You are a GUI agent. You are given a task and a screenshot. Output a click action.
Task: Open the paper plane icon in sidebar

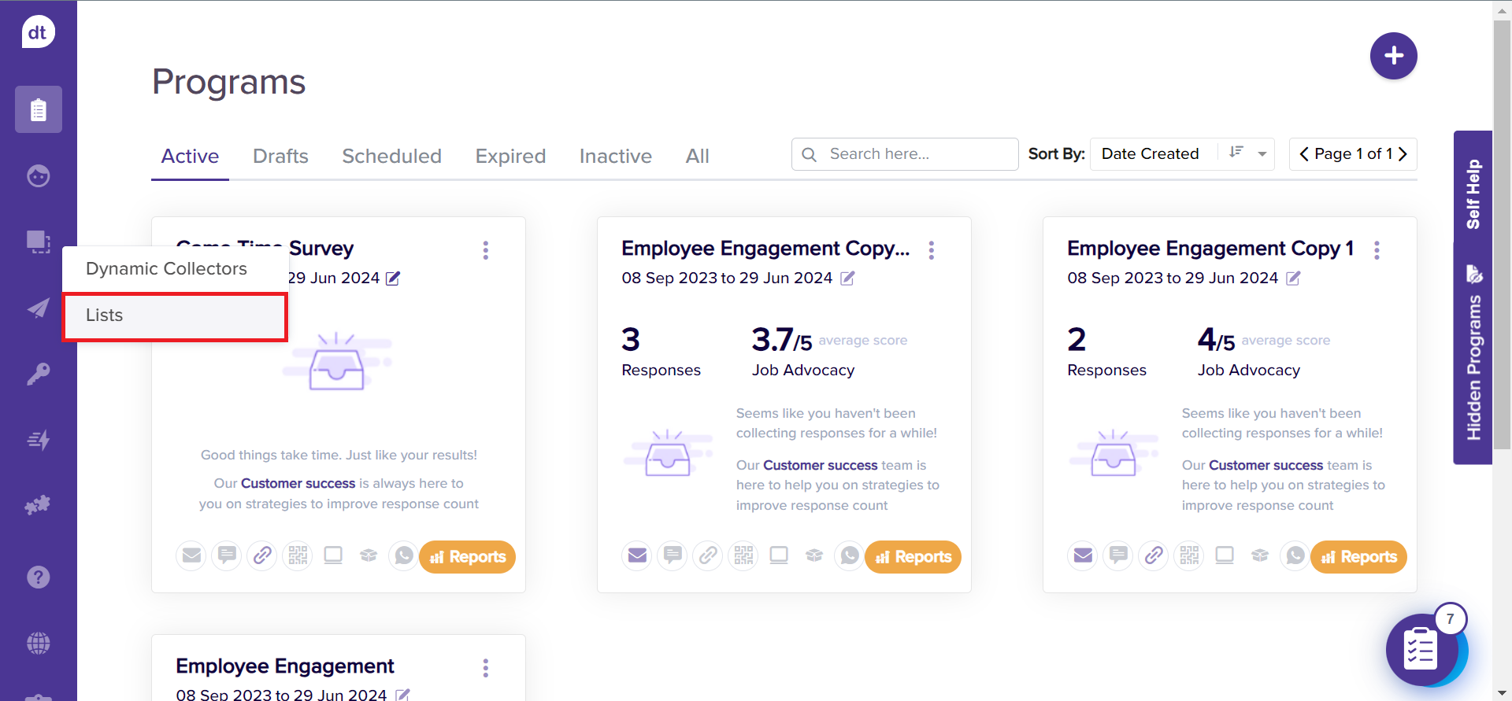tap(38, 308)
